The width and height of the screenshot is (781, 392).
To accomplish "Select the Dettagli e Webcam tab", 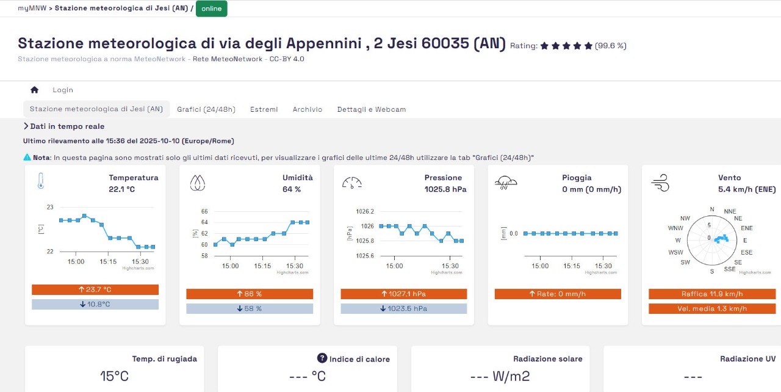I will [371, 109].
